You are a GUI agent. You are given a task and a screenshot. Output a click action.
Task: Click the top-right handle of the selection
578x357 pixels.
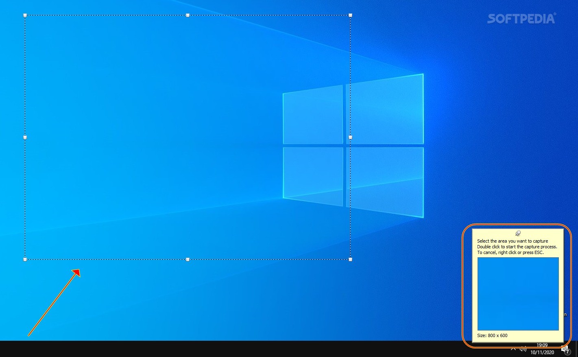click(350, 15)
